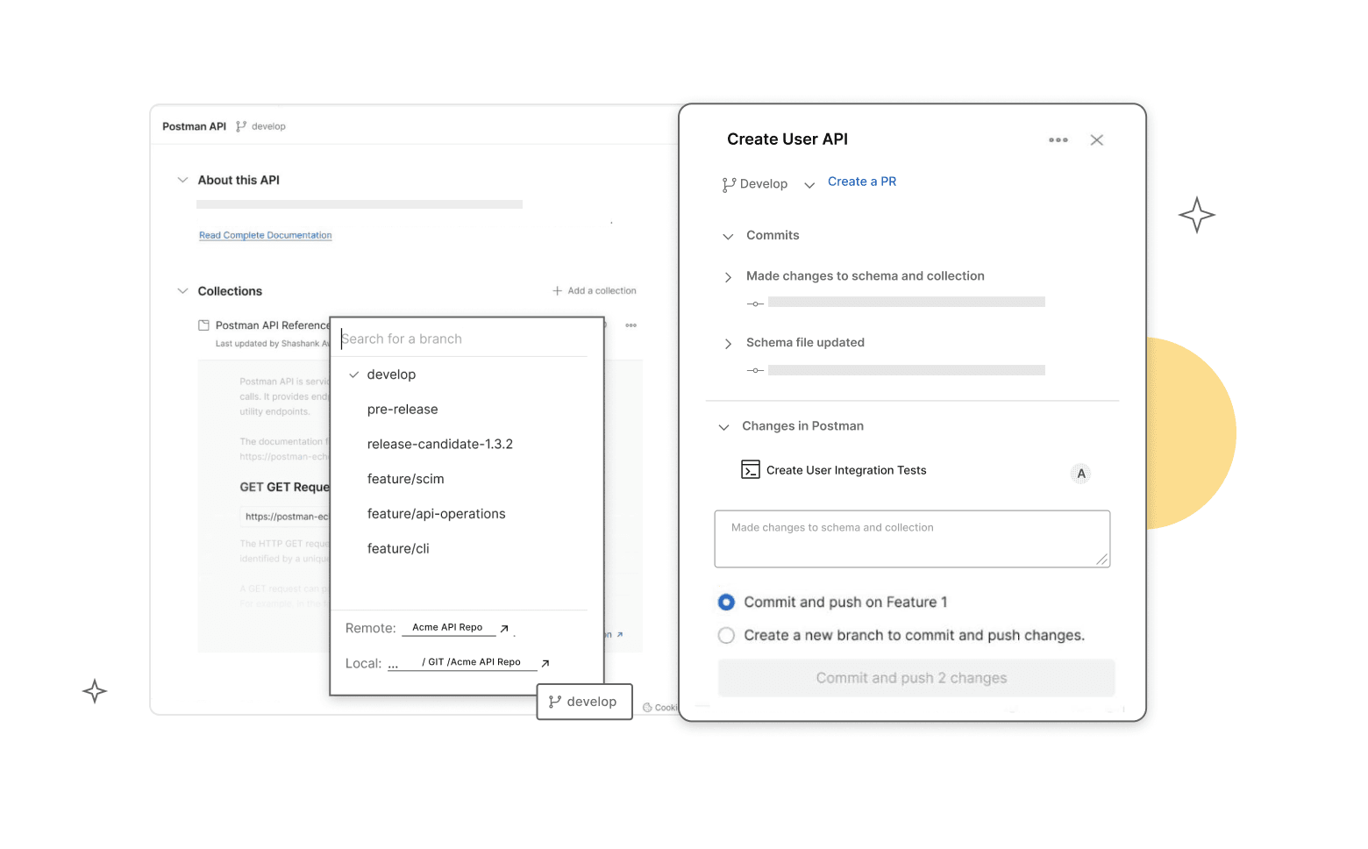
Task: Click the request URL field in documentation
Action: [x=285, y=517]
